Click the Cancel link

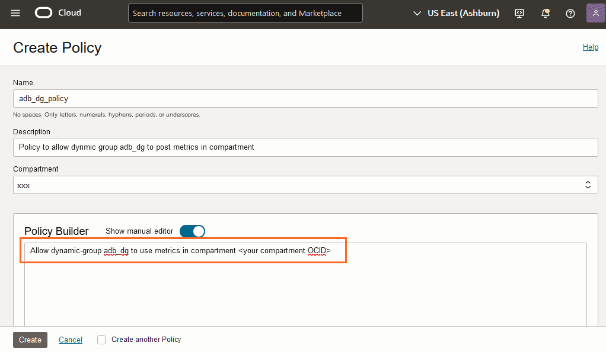tap(70, 340)
